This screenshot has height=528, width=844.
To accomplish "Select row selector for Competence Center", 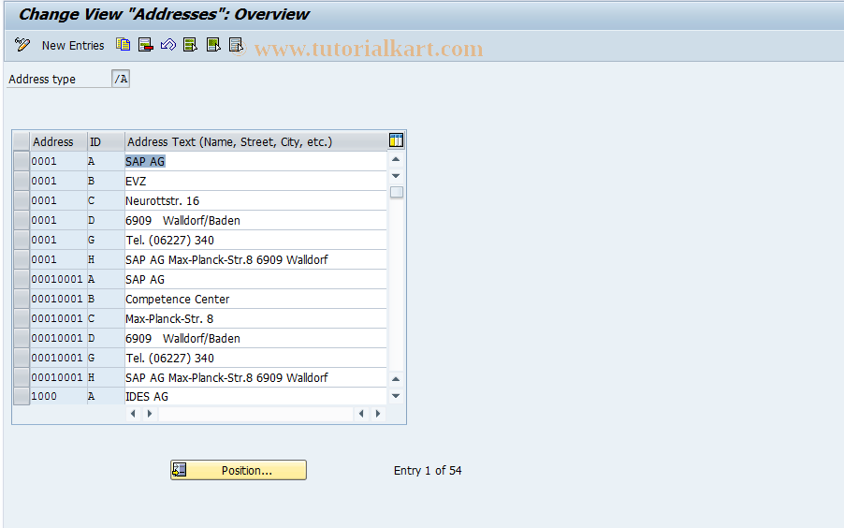I will [x=22, y=299].
